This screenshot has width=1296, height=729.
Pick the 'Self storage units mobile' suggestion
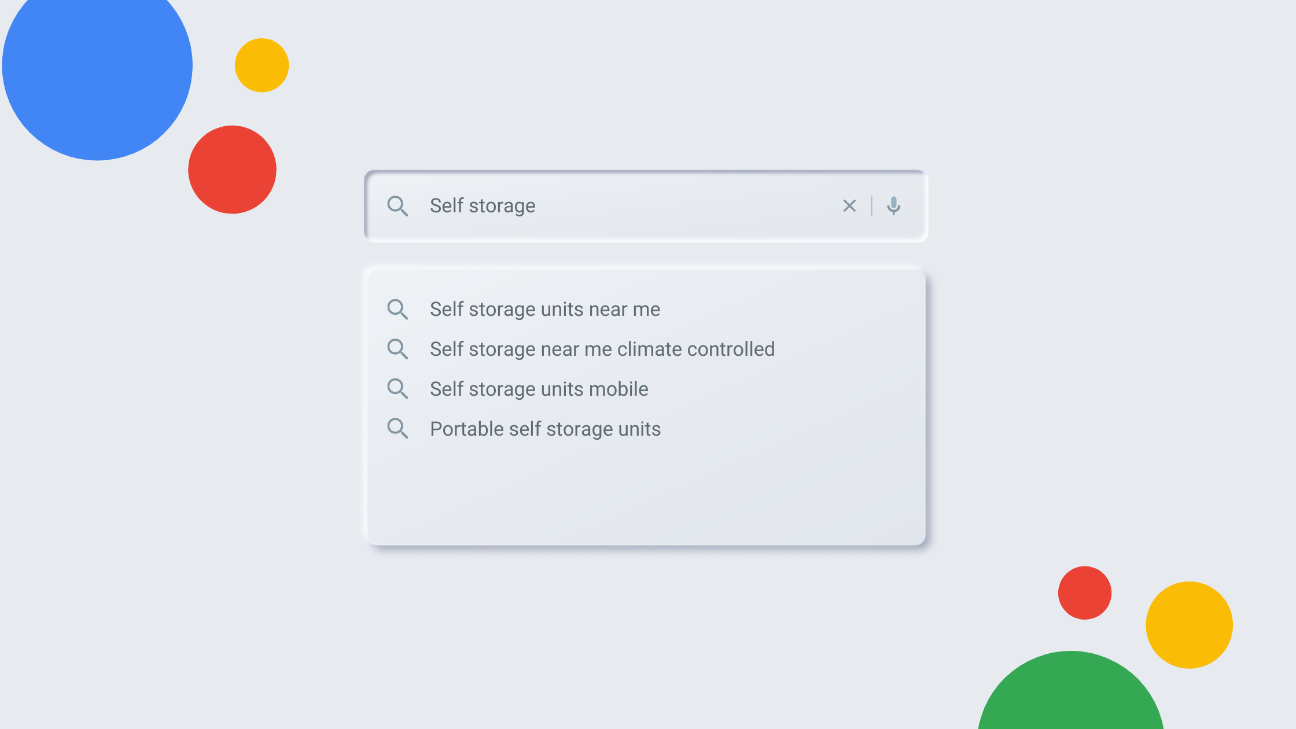(x=539, y=389)
